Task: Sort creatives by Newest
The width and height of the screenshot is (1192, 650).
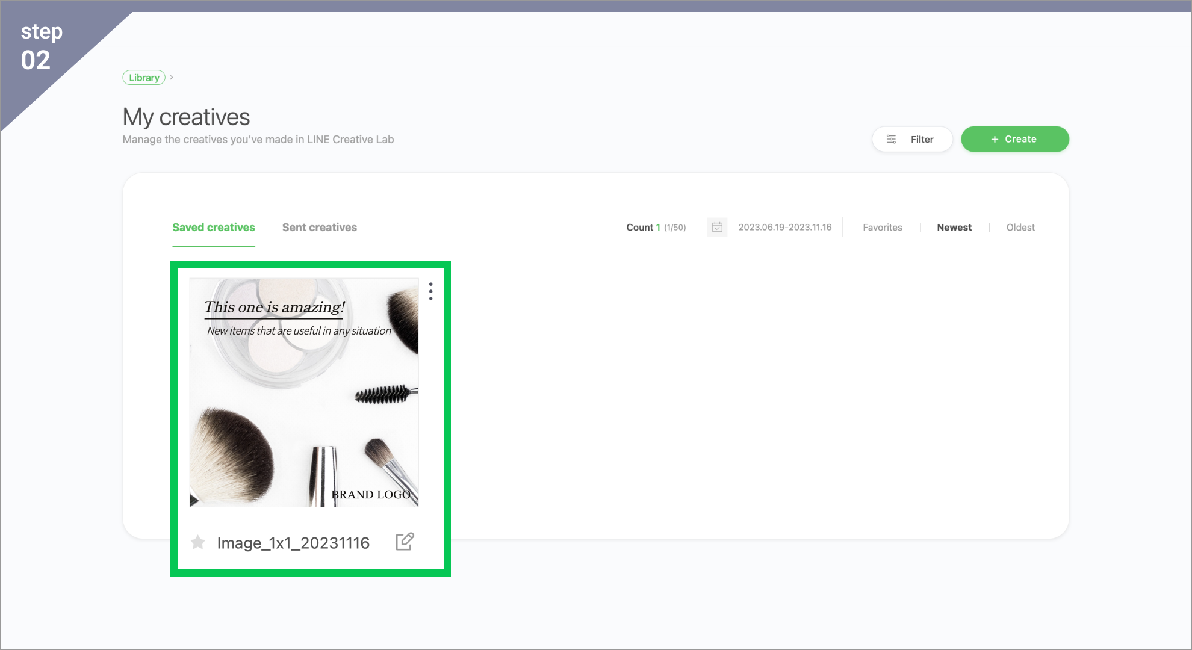Action: coord(954,227)
